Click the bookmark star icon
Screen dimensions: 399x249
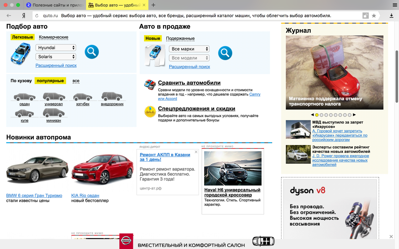coord(374,16)
